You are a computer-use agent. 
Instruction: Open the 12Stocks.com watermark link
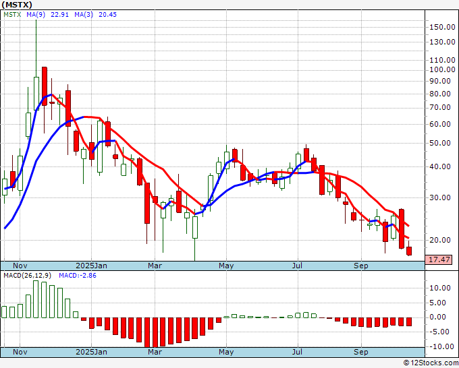pos(431,363)
